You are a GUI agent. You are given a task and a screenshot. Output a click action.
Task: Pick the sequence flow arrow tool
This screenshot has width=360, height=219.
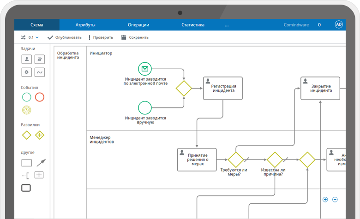coord(41,162)
